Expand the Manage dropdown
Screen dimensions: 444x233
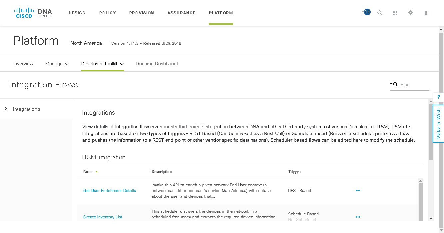(x=57, y=64)
